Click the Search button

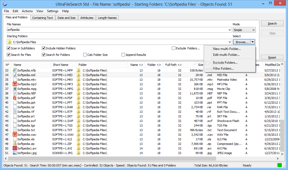(272, 23)
